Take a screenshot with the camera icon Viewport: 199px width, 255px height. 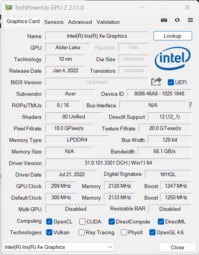click(164, 20)
